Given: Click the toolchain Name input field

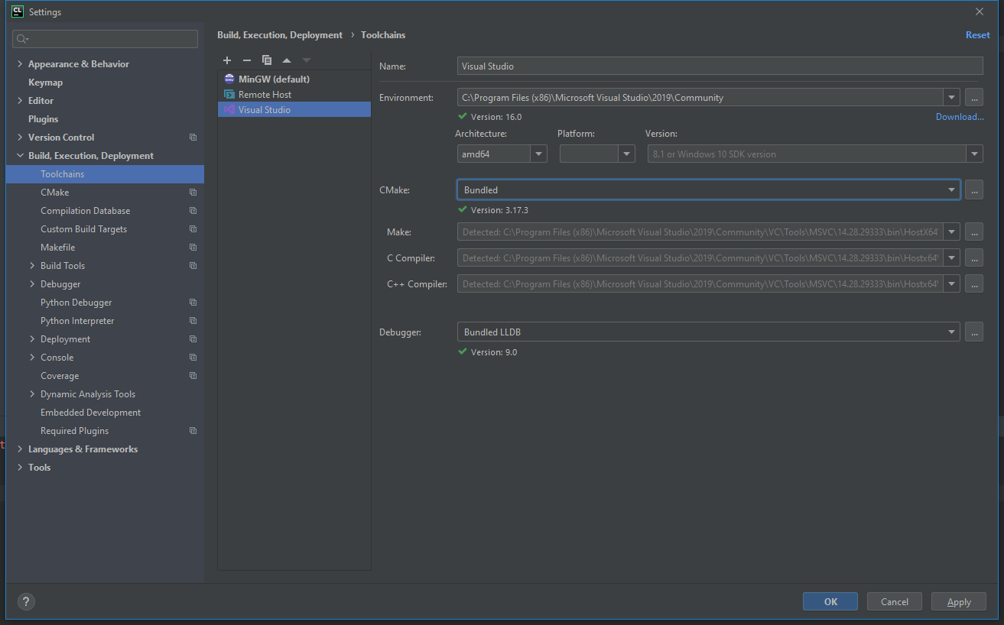Looking at the screenshot, I should 720,66.
